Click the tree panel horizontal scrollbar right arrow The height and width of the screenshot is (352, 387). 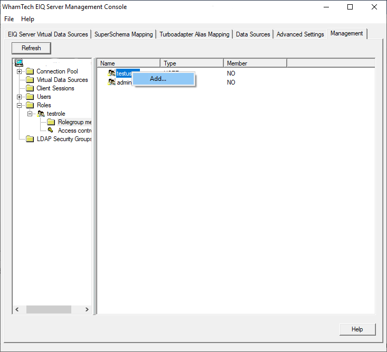[87, 310]
